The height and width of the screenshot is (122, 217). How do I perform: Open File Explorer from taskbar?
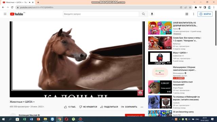(x=45, y=119)
